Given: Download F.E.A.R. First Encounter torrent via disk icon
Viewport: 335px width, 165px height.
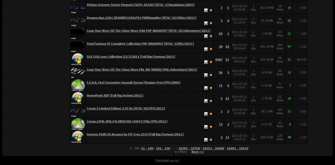Looking at the screenshot, I should point(206,88).
